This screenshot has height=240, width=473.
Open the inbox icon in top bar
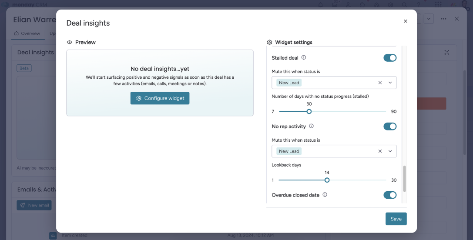pyautogui.click(x=334, y=4)
